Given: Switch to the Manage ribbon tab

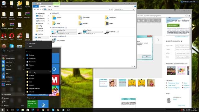Looking at the screenshot, I should pos(56,6).
